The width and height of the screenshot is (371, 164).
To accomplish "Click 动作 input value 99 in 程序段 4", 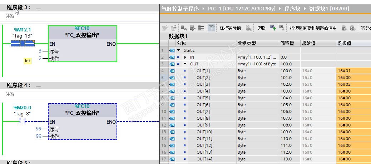I will point(39,136).
